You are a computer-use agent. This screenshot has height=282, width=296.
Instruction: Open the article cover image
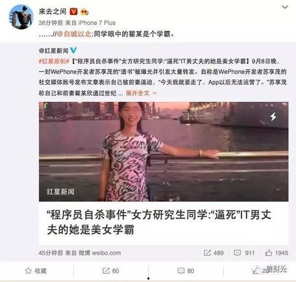point(163,152)
